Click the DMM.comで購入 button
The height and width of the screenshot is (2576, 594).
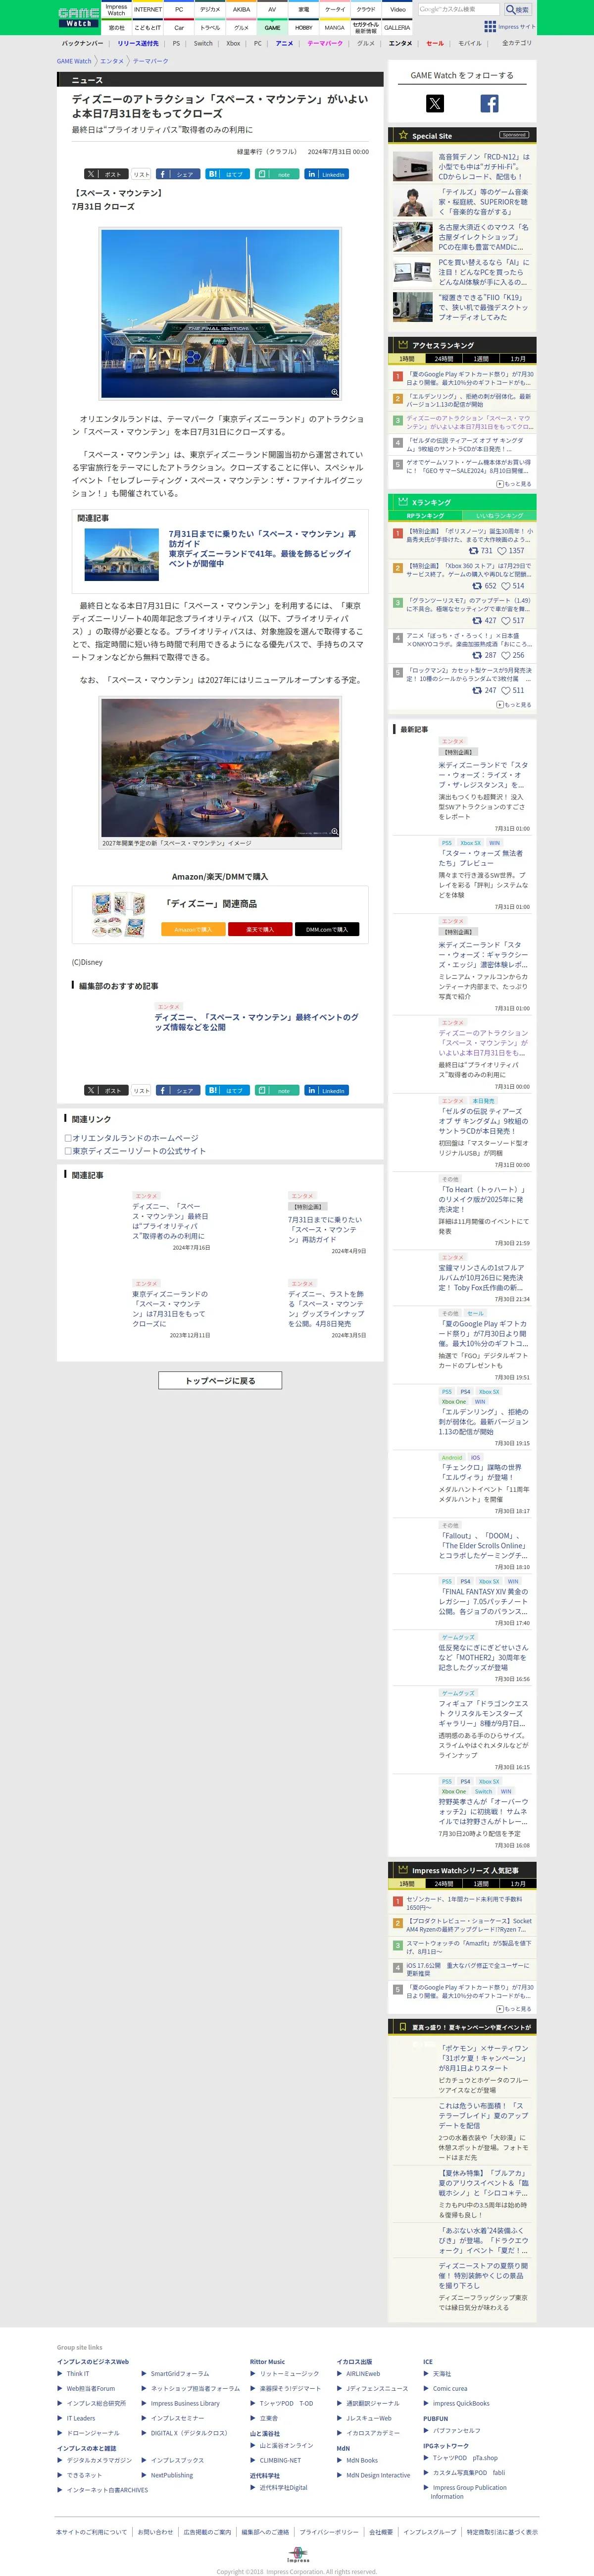click(x=327, y=929)
